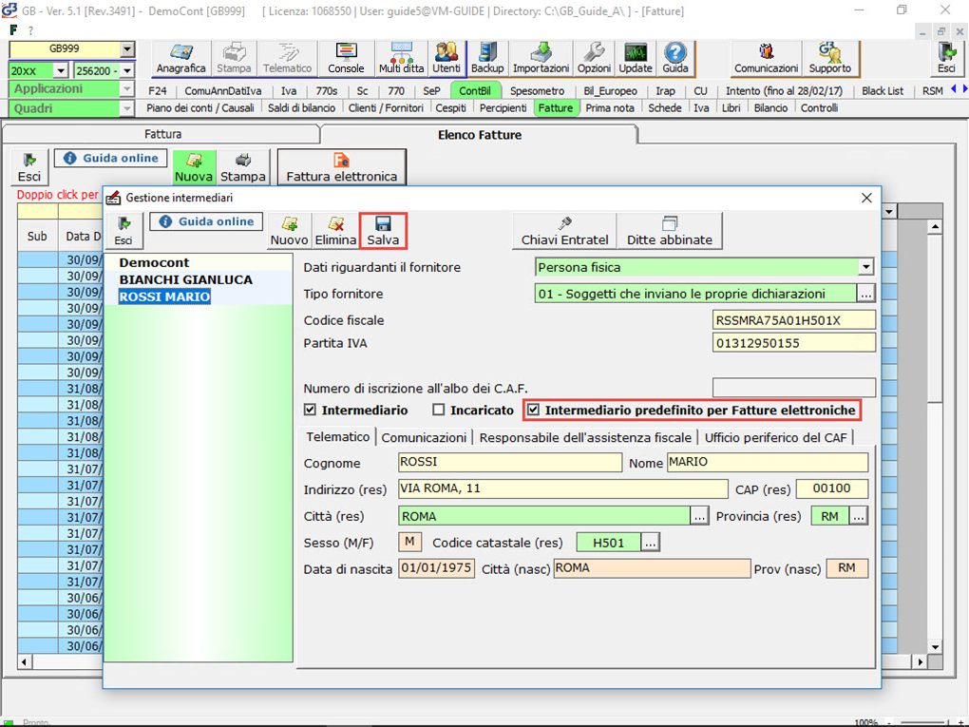Image resolution: width=969 pixels, height=727 pixels.
Task: Select Democont in intermediaries list
Action: click(154, 262)
